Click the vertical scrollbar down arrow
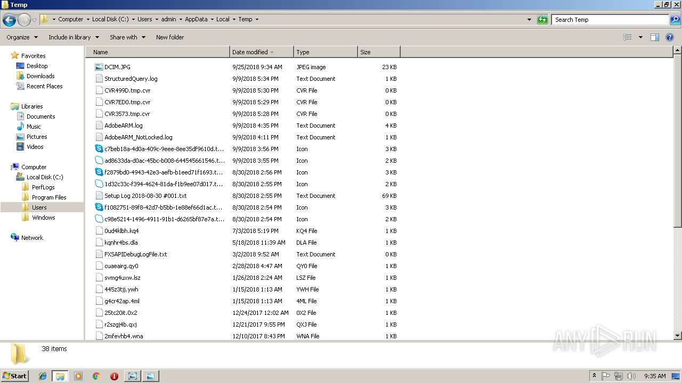Image resolution: width=682 pixels, height=383 pixels. click(x=677, y=336)
